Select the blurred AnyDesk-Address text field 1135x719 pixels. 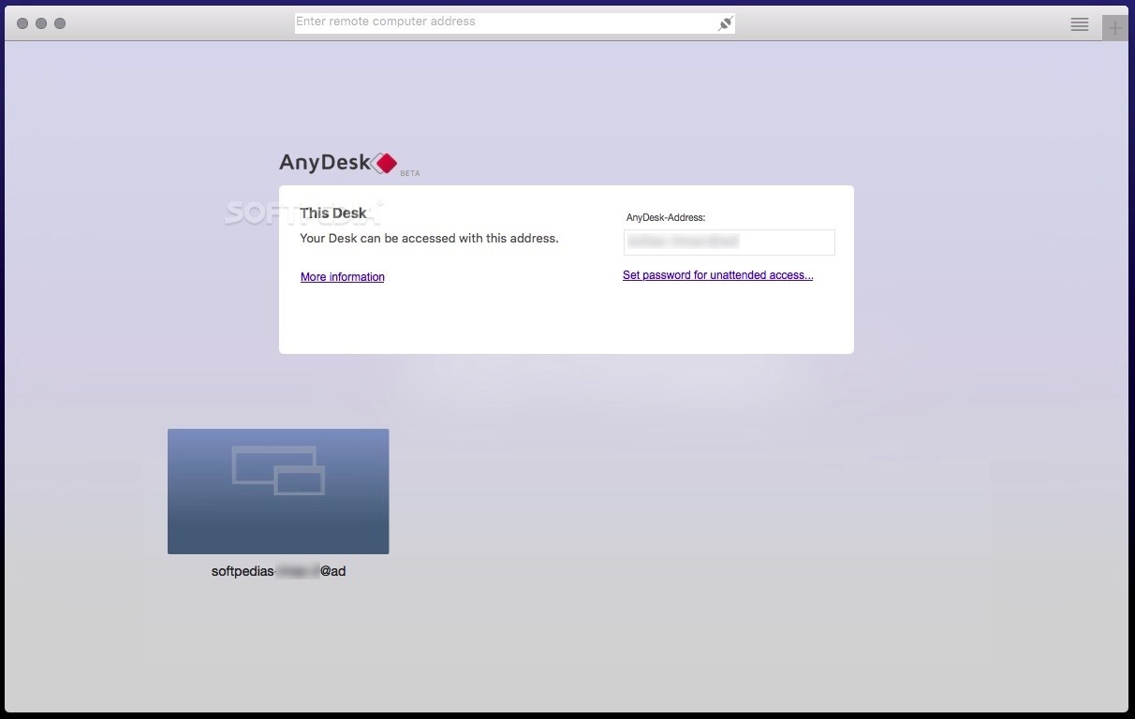pyautogui.click(x=729, y=242)
